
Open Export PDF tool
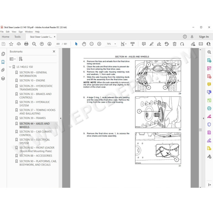(209, 60)
